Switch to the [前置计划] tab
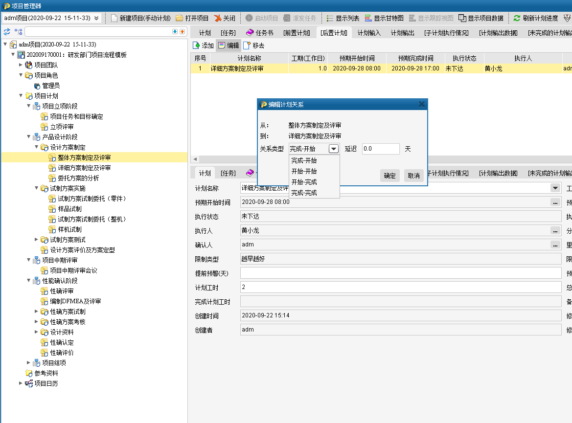 coord(297,33)
